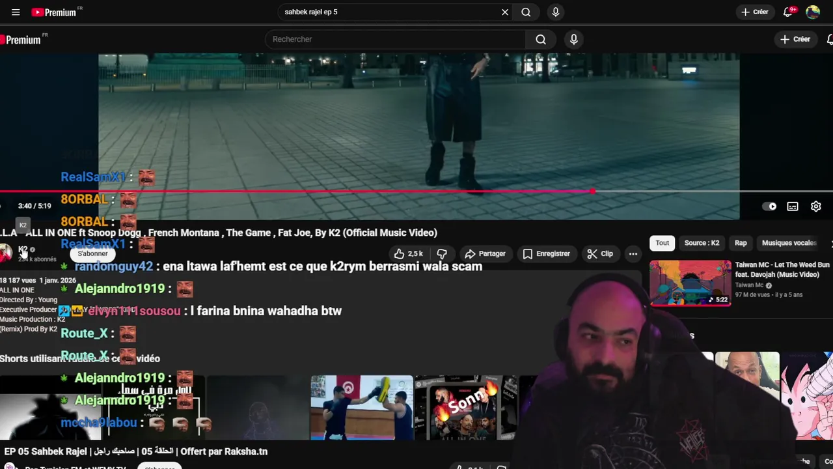The width and height of the screenshot is (833, 469).
Task: Clear the 'sahbek rajel ep 5' search text
Action: point(505,12)
